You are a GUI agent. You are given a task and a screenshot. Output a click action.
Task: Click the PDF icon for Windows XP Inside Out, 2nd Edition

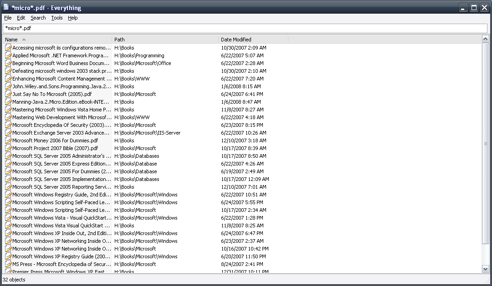tap(8, 233)
